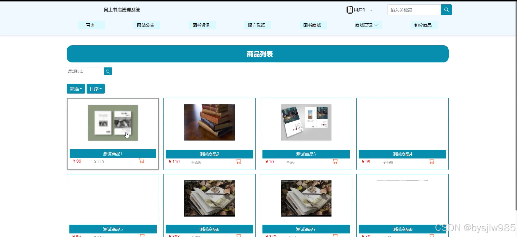Click the avatar icon beside 用户1
This screenshot has width=517, height=237.
coord(349,10)
